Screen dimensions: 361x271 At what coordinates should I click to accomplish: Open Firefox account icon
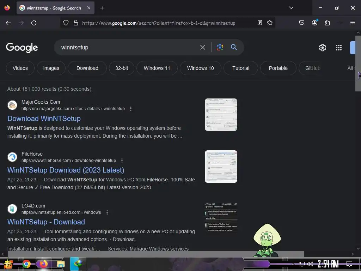click(x=315, y=23)
